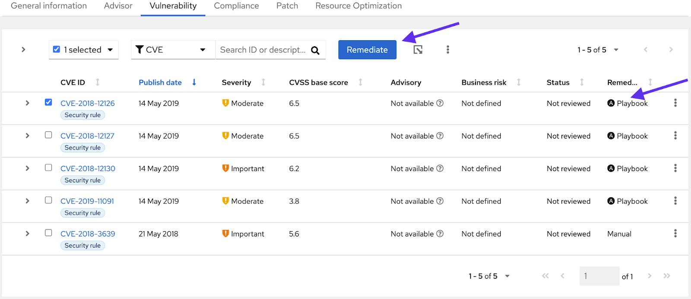The width and height of the screenshot is (691, 299).
Task: Open kebab menu for CVE-2019-11091 row
Action: pos(675,201)
